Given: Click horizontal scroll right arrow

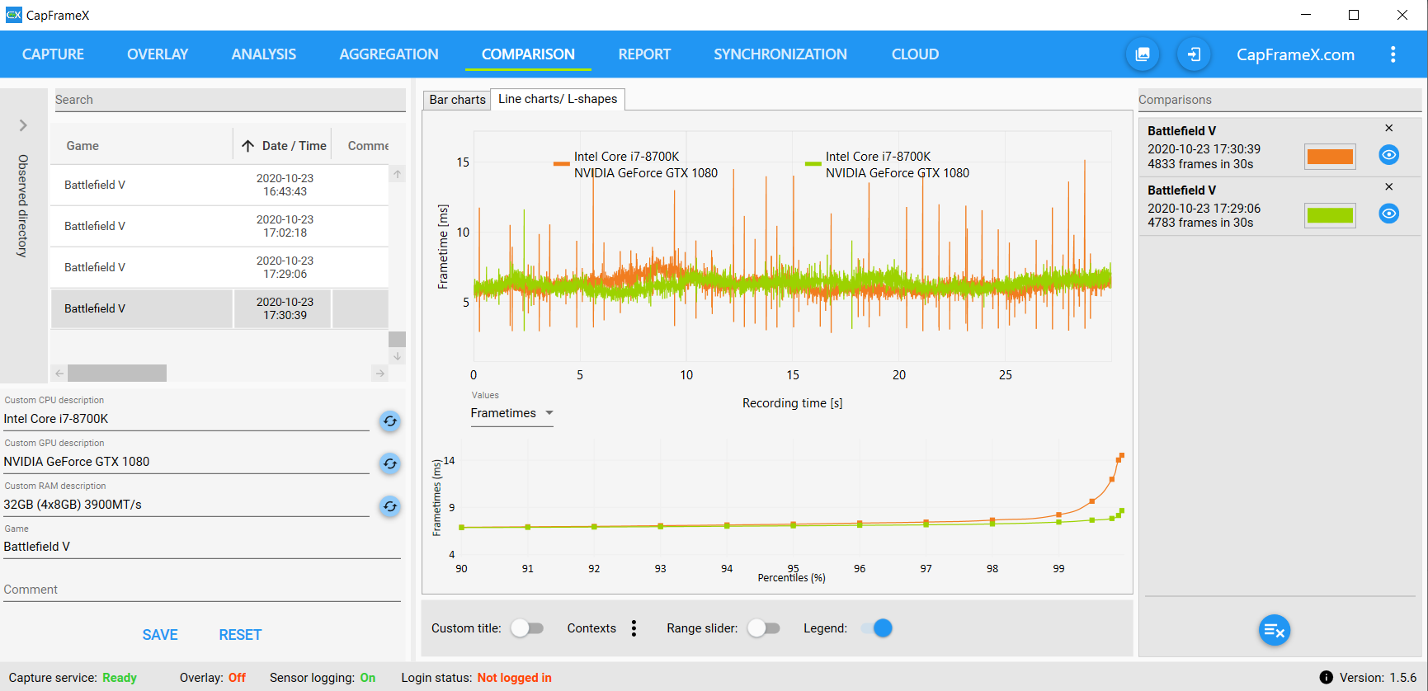Looking at the screenshot, I should tap(380, 374).
